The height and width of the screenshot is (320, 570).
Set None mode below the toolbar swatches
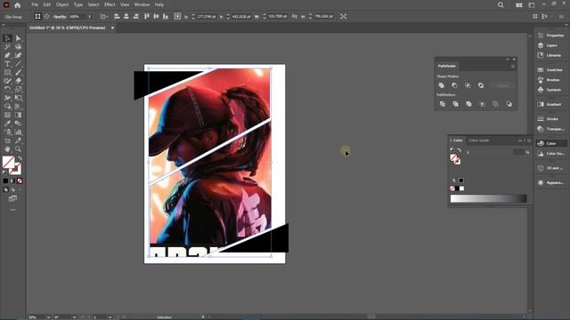pos(20,180)
